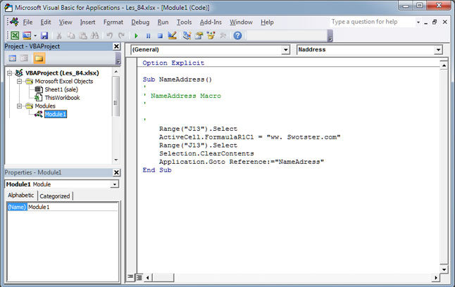This screenshot has width=455, height=287.
Task: Click Insert UserForm toolbar icon
Action: coord(27,36)
